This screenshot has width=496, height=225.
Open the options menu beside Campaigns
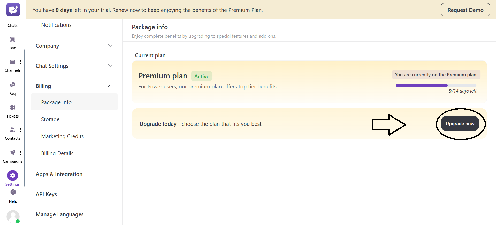[21, 153]
